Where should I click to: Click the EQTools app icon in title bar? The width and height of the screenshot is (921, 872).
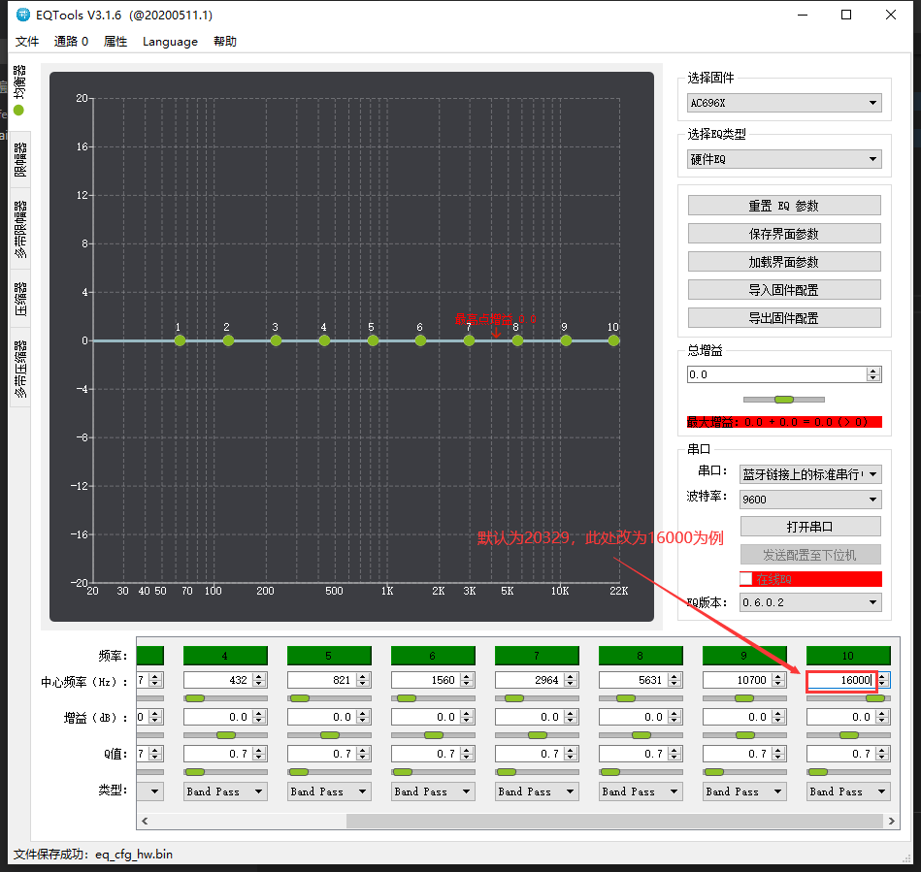point(23,15)
